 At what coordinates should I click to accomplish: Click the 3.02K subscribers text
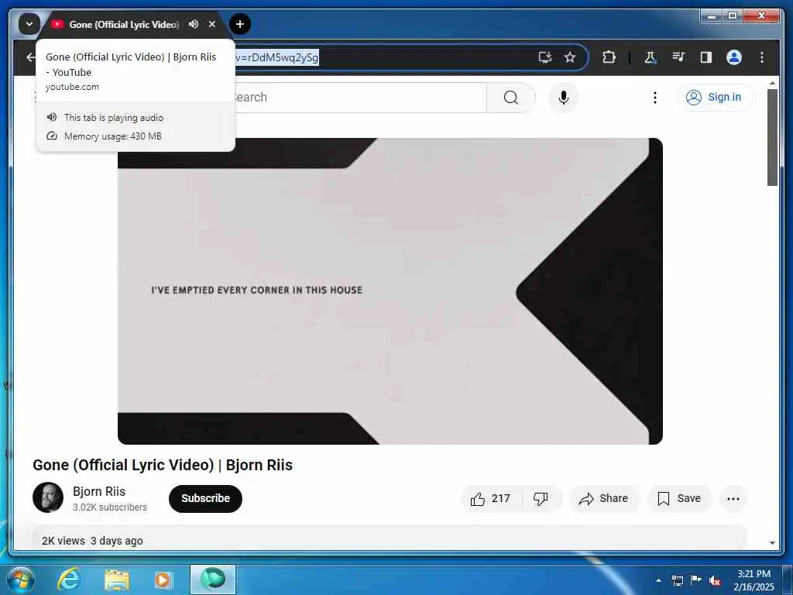[110, 507]
